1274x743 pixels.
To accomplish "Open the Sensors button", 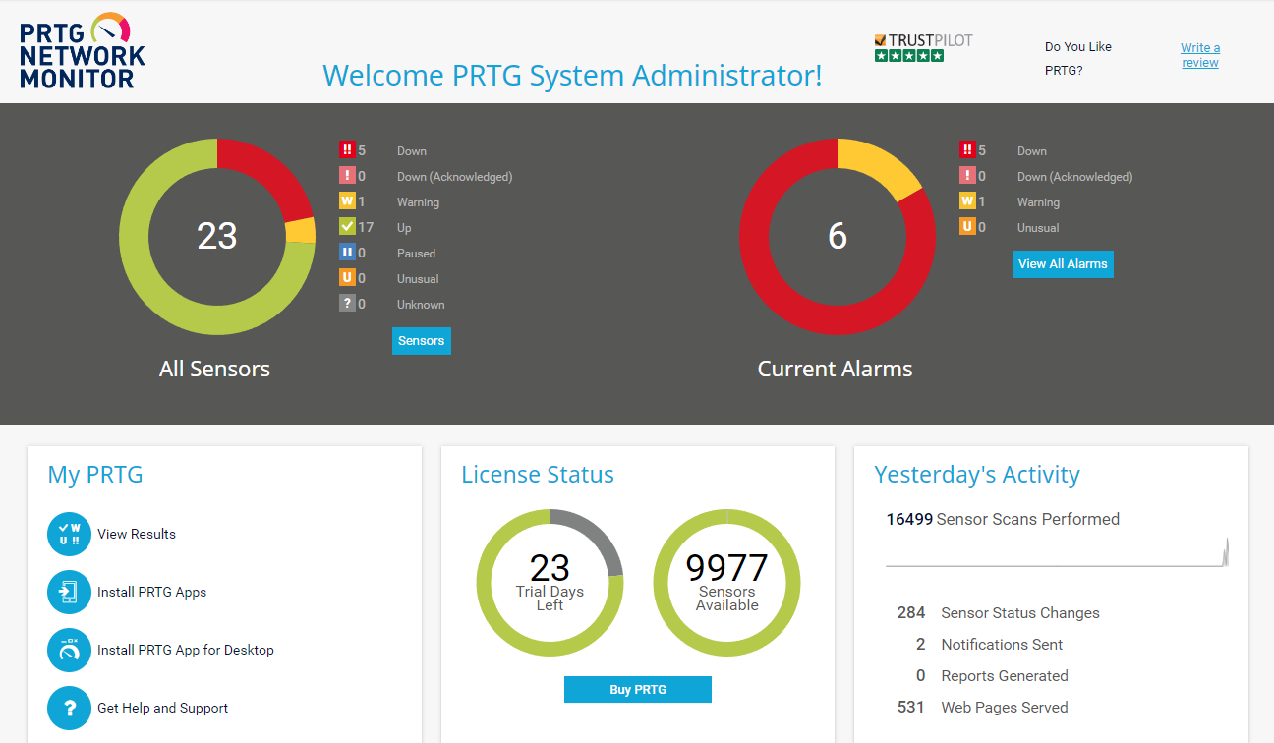I will (x=422, y=341).
